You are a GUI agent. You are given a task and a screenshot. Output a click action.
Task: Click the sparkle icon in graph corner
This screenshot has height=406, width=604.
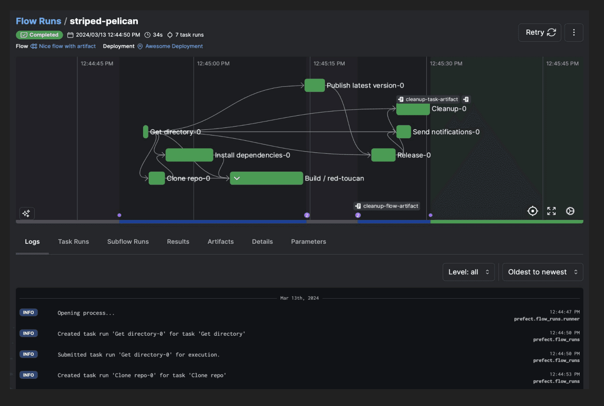click(26, 213)
